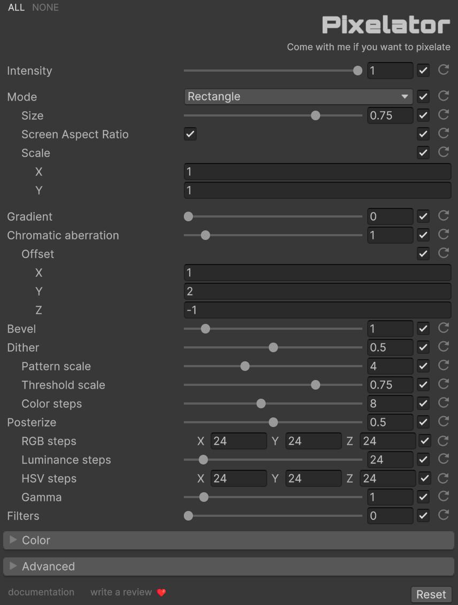
Task: Toggle the Pattern scale override checkbox
Action: (x=423, y=366)
